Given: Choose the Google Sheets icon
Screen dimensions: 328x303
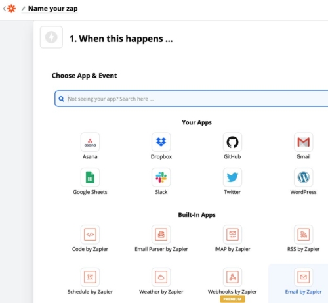Looking at the screenshot, I should tap(90, 177).
